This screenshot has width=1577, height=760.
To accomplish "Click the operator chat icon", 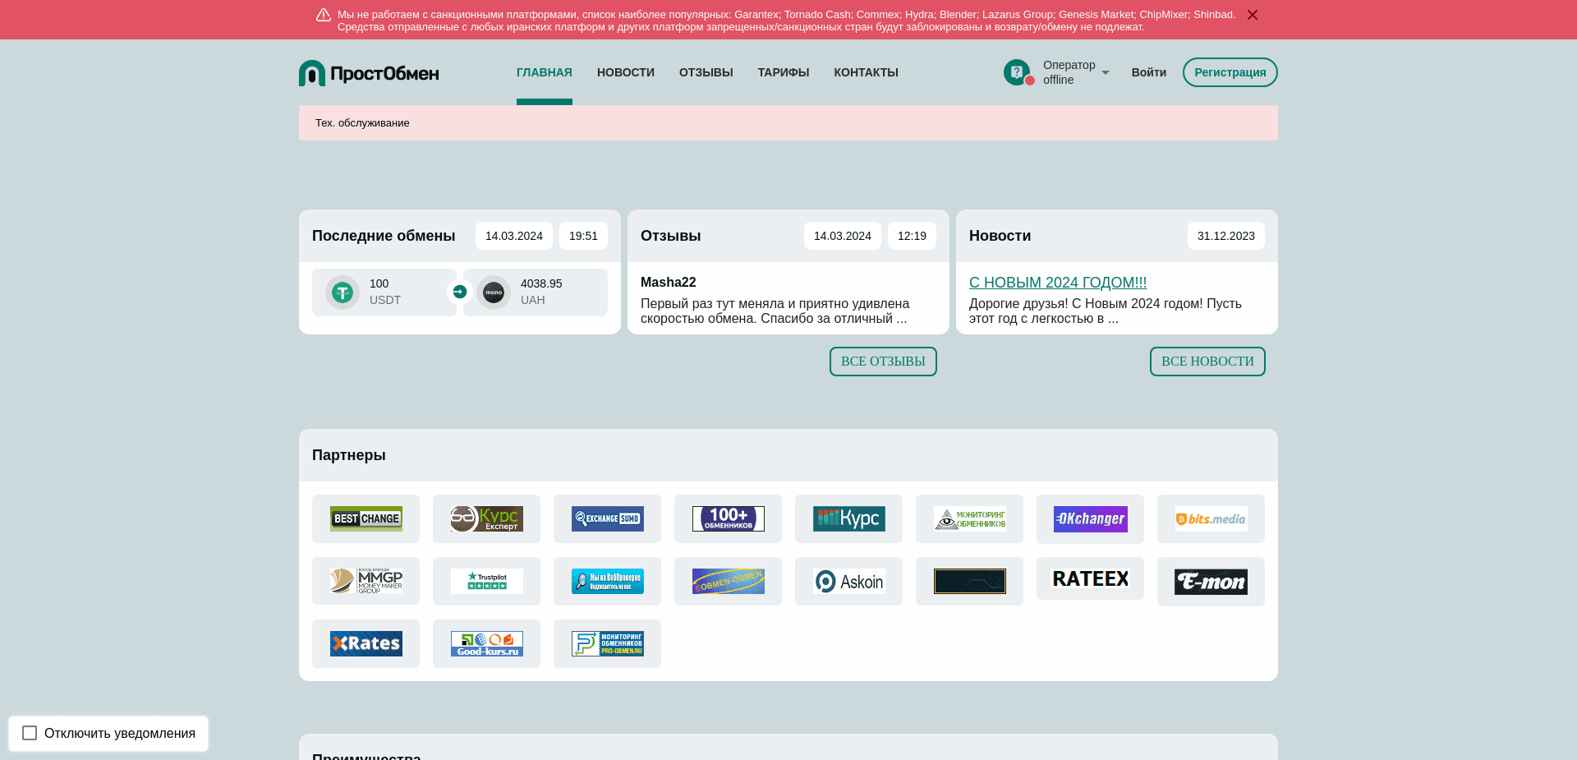I will (x=1018, y=72).
